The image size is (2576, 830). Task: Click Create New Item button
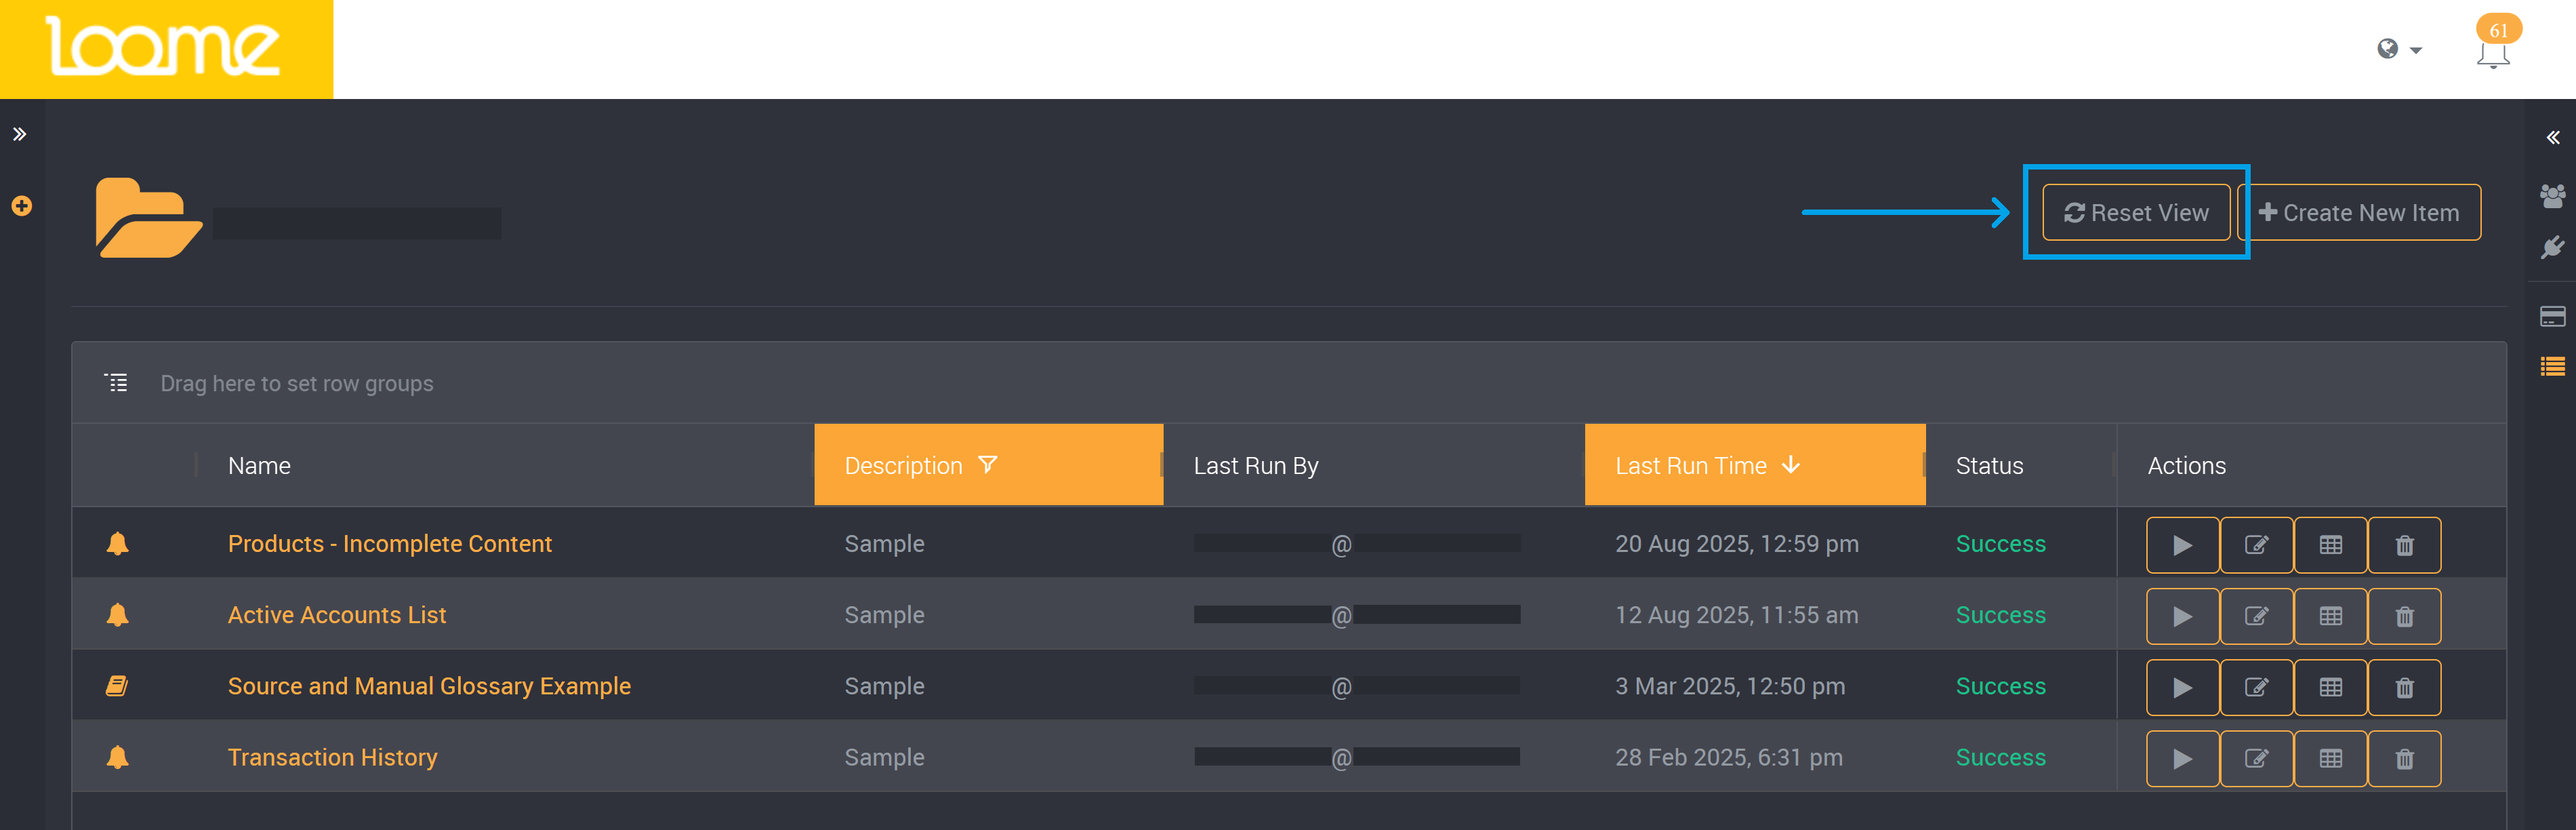pyautogui.click(x=2359, y=213)
